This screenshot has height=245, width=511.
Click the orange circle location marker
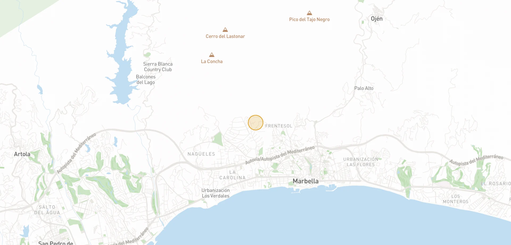(x=256, y=122)
